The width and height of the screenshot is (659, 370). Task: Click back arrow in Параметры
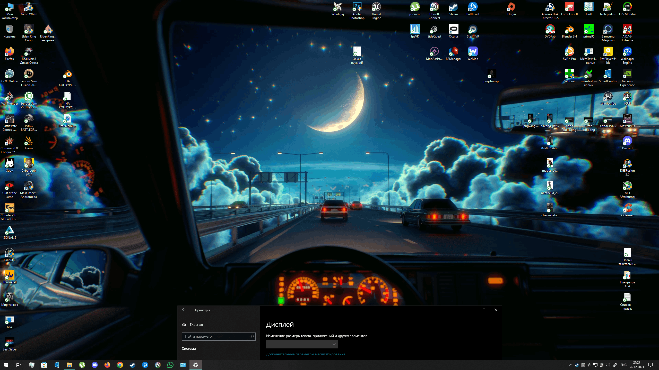[183, 310]
